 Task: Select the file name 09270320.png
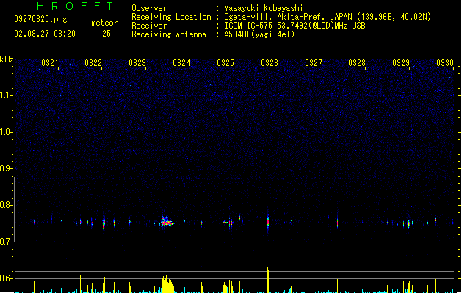(x=40, y=19)
